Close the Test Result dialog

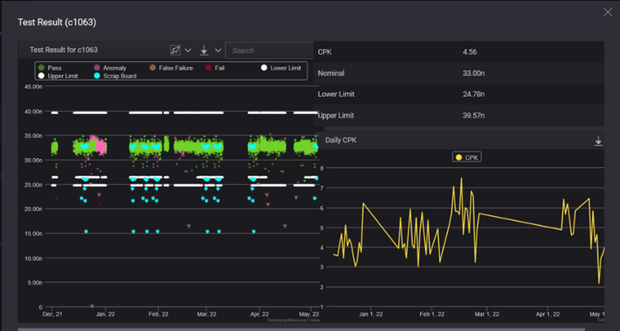(x=608, y=11)
